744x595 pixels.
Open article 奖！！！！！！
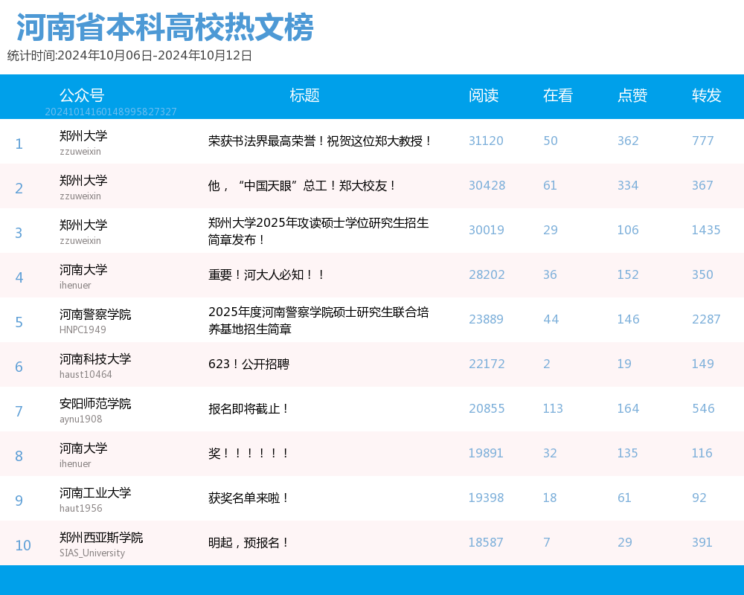248,453
